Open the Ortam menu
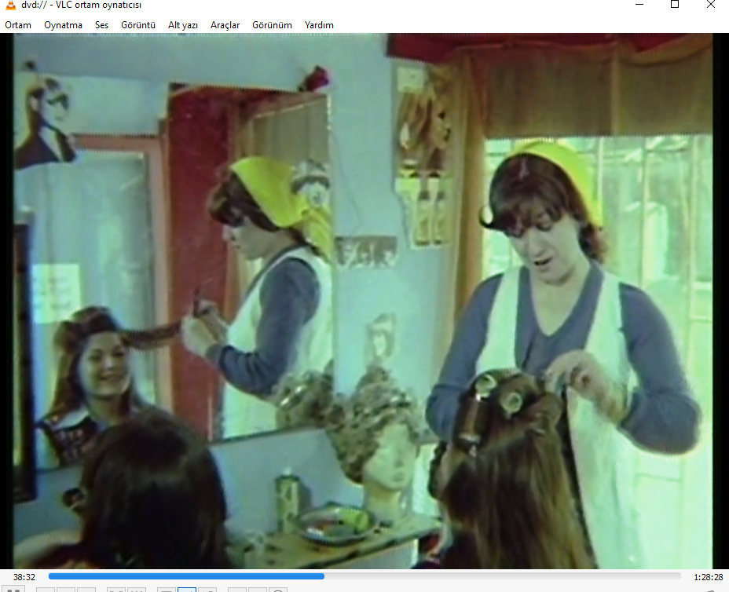Screen dimensions: 729x592 (18, 25)
